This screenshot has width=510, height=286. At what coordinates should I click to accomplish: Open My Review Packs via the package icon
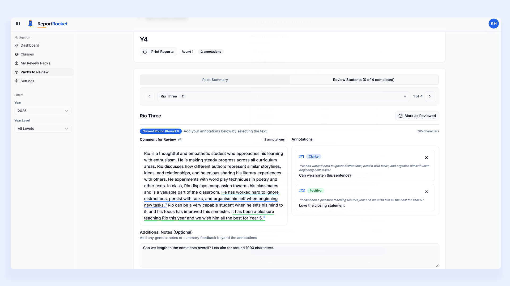[x=16, y=63]
